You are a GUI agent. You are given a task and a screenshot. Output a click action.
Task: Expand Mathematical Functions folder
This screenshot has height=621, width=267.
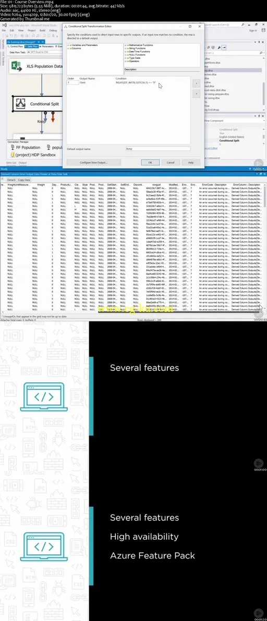pyautogui.click(x=126, y=45)
